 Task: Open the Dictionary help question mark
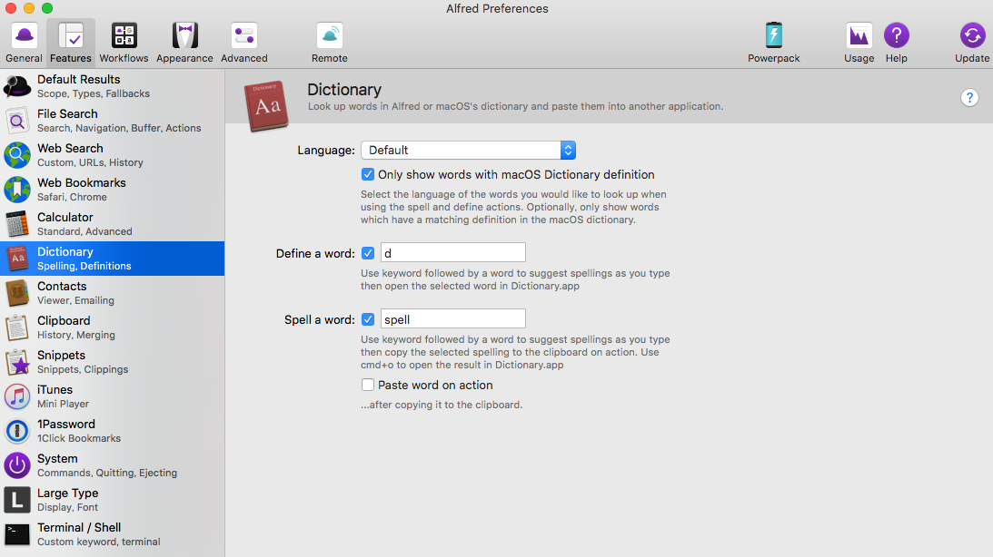click(969, 97)
